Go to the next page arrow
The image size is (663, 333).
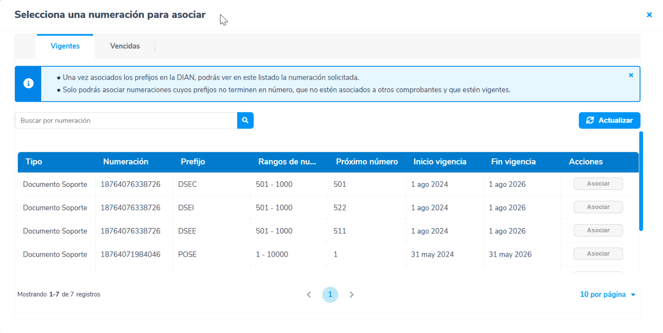click(351, 295)
